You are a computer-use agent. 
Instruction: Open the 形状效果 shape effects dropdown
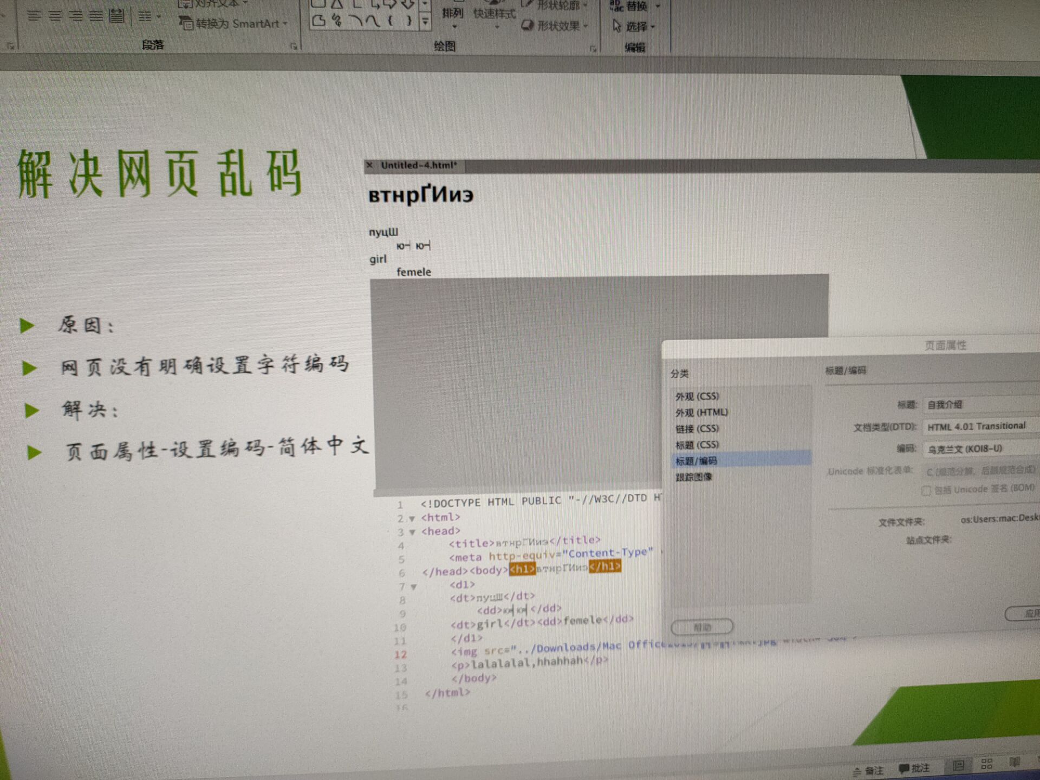pyautogui.click(x=555, y=25)
